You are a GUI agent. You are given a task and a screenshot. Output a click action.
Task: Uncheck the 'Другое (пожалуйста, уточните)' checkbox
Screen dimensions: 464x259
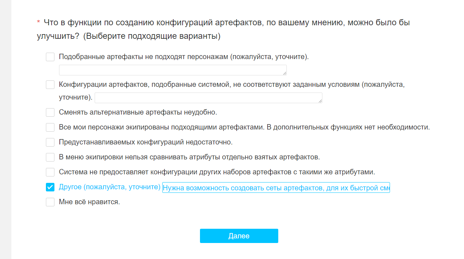tap(50, 187)
